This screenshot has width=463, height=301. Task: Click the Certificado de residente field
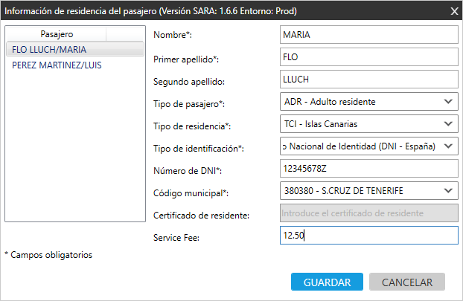coord(368,213)
